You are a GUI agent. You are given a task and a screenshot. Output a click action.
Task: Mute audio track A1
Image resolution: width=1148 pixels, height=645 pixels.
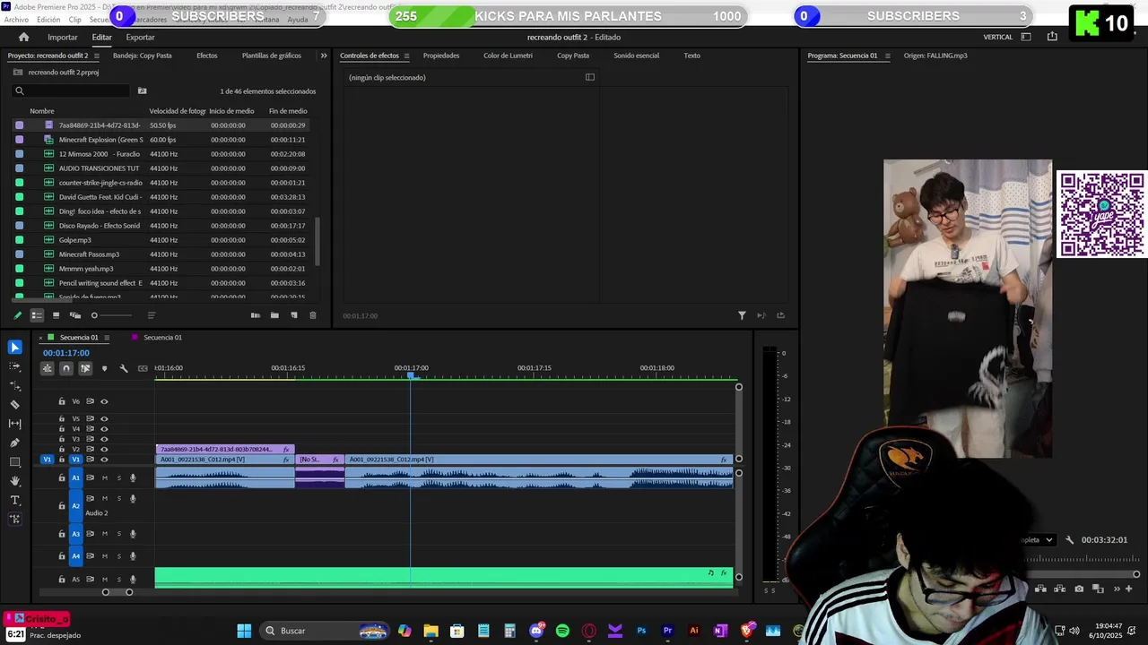click(x=104, y=477)
